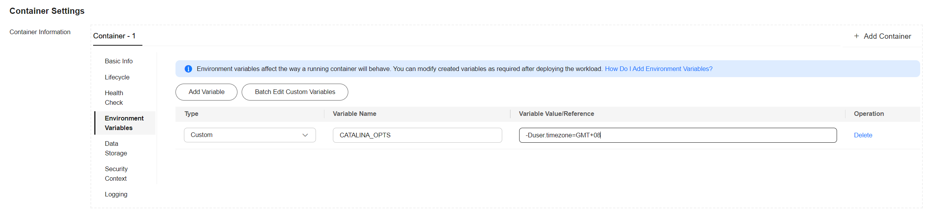Image resolution: width=934 pixels, height=216 pixels.
Task: Click Add Container button
Action: (882, 36)
